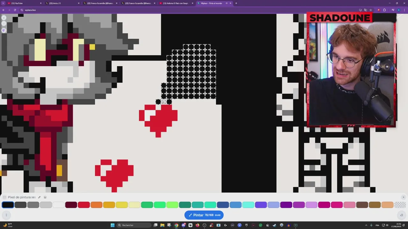Pick the bright red color swatch
The image size is (408, 229).
(84, 205)
